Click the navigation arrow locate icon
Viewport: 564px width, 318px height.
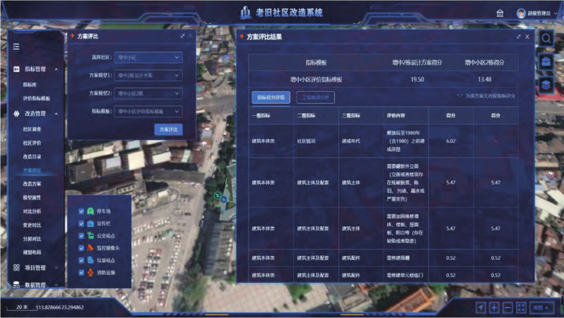tap(481, 308)
